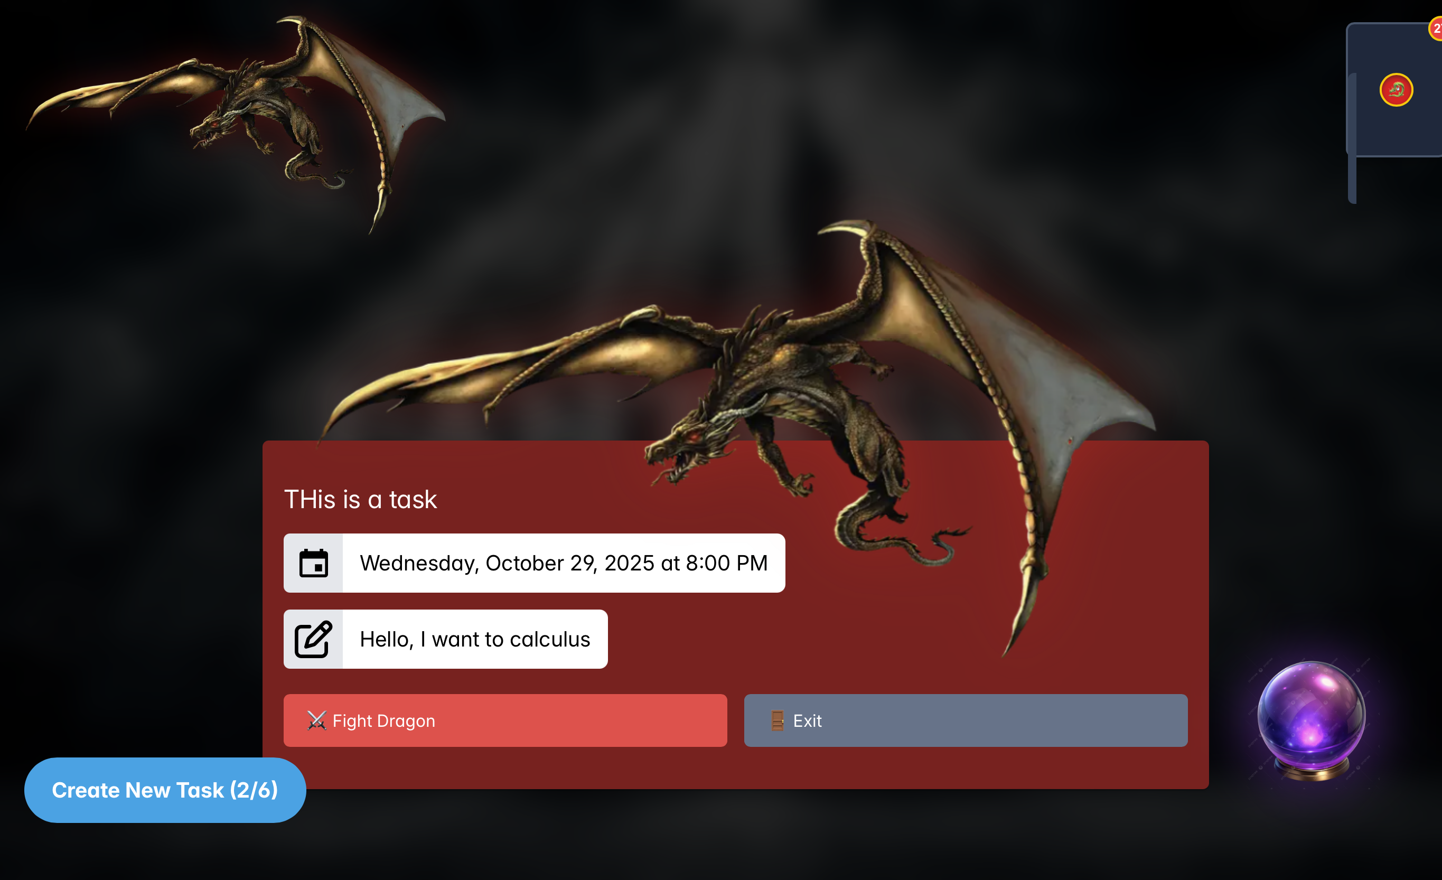Click the description field reading Hello, I want to calculus
The image size is (1442, 880).
[x=475, y=640]
